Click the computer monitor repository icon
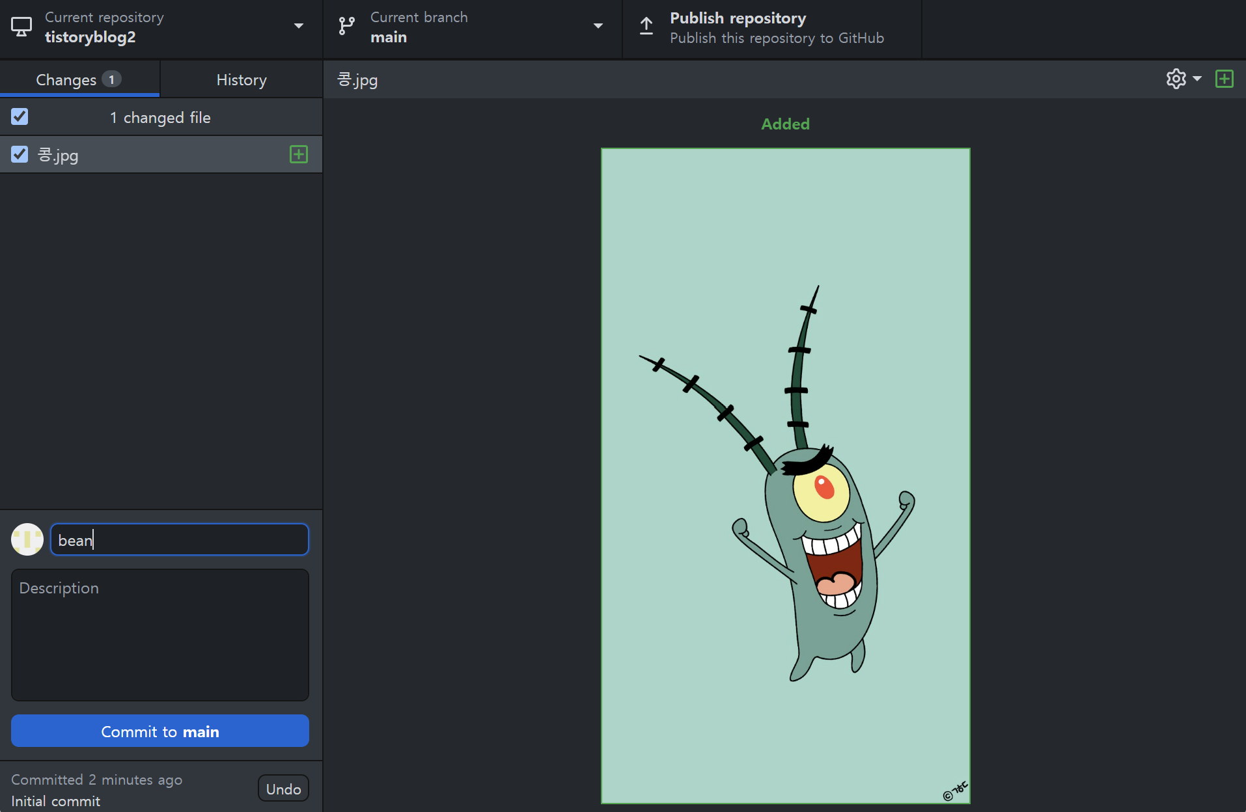This screenshot has height=812, width=1246. 21,27
